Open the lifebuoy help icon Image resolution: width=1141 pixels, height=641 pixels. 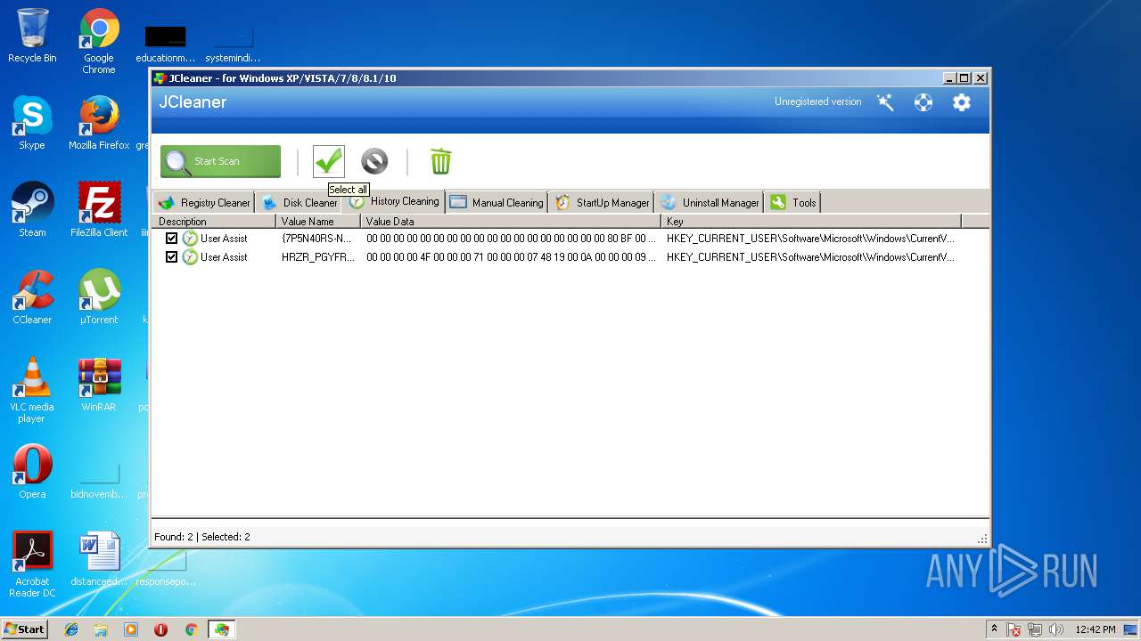923,102
